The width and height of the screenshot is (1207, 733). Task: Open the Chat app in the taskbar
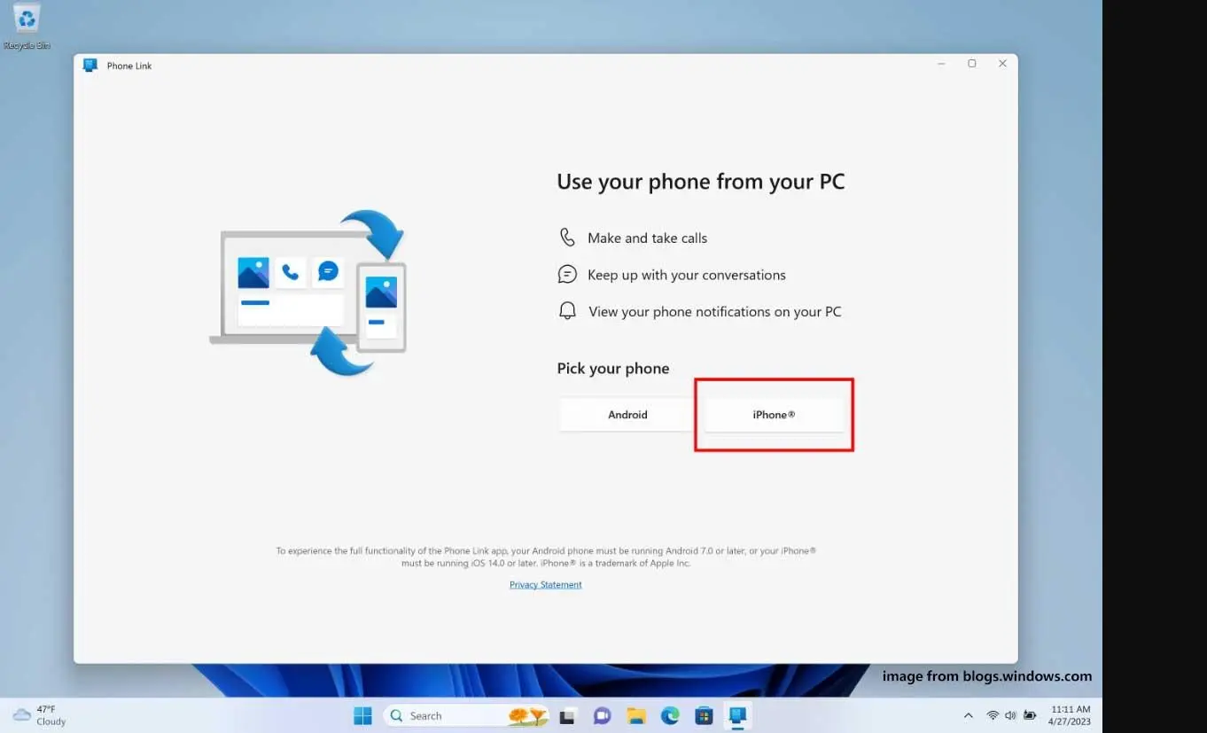(x=602, y=715)
